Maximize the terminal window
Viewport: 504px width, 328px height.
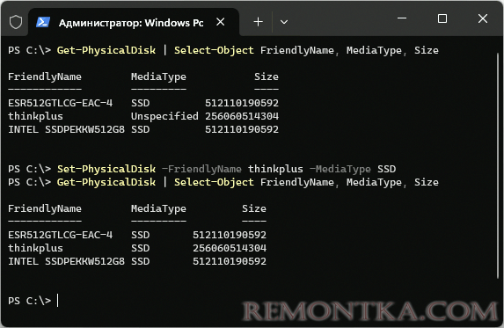pyautogui.click(x=442, y=18)
